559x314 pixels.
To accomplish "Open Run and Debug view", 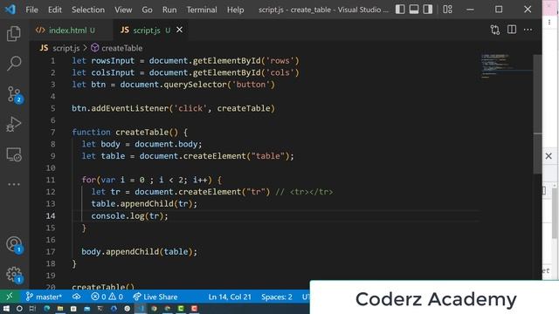I will pyautogui.click(x=14, y=124).
